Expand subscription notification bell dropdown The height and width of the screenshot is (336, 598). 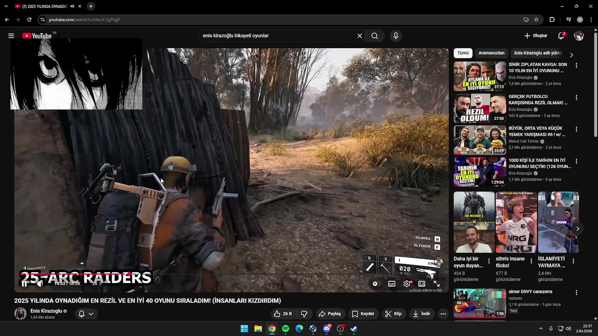coord(86,314)
